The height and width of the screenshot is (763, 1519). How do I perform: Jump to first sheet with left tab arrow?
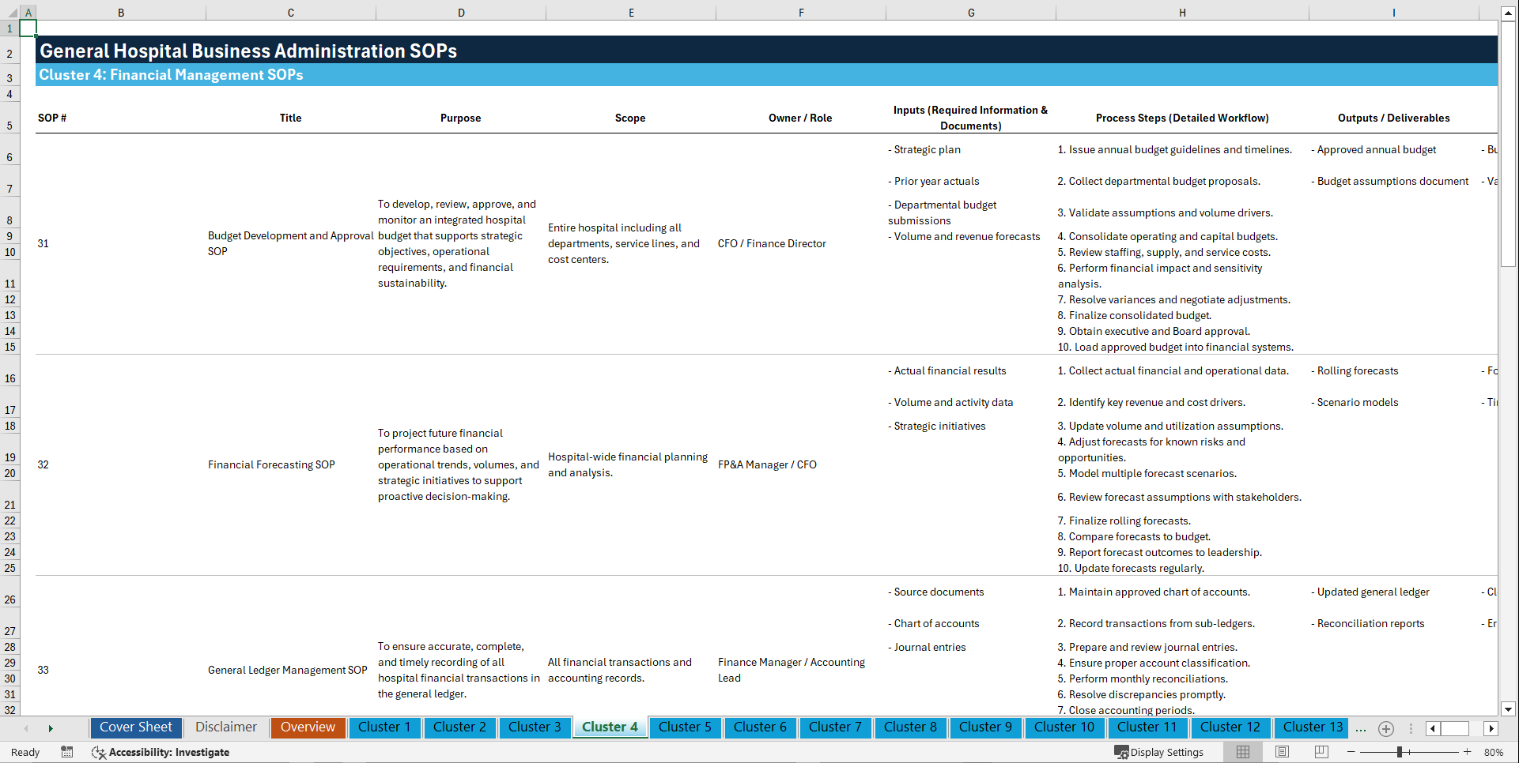coord(26,727)
